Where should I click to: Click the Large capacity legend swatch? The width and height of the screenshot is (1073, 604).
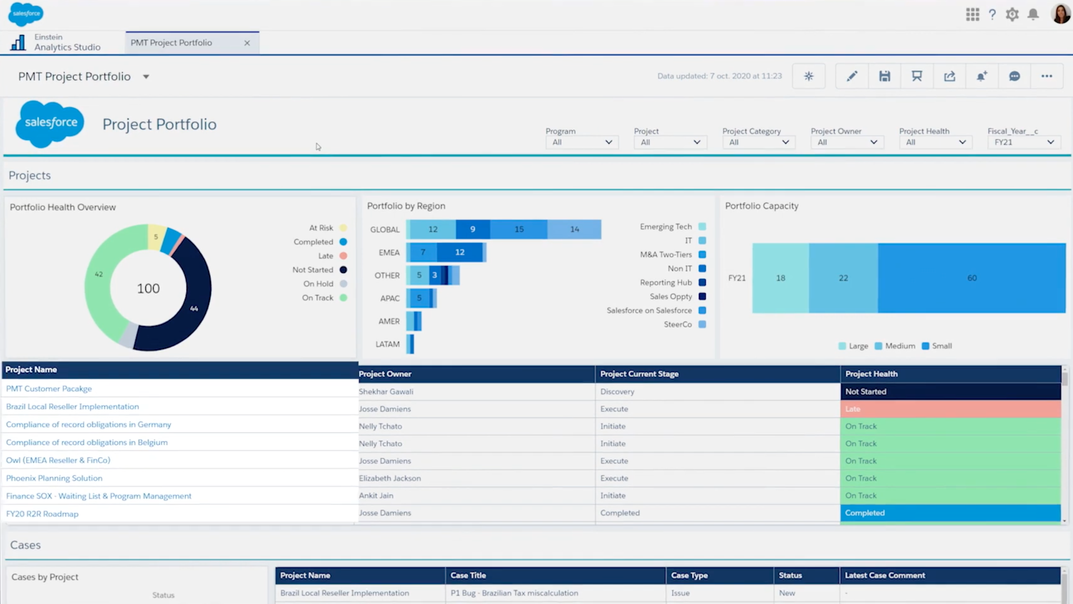coord(842,346)
